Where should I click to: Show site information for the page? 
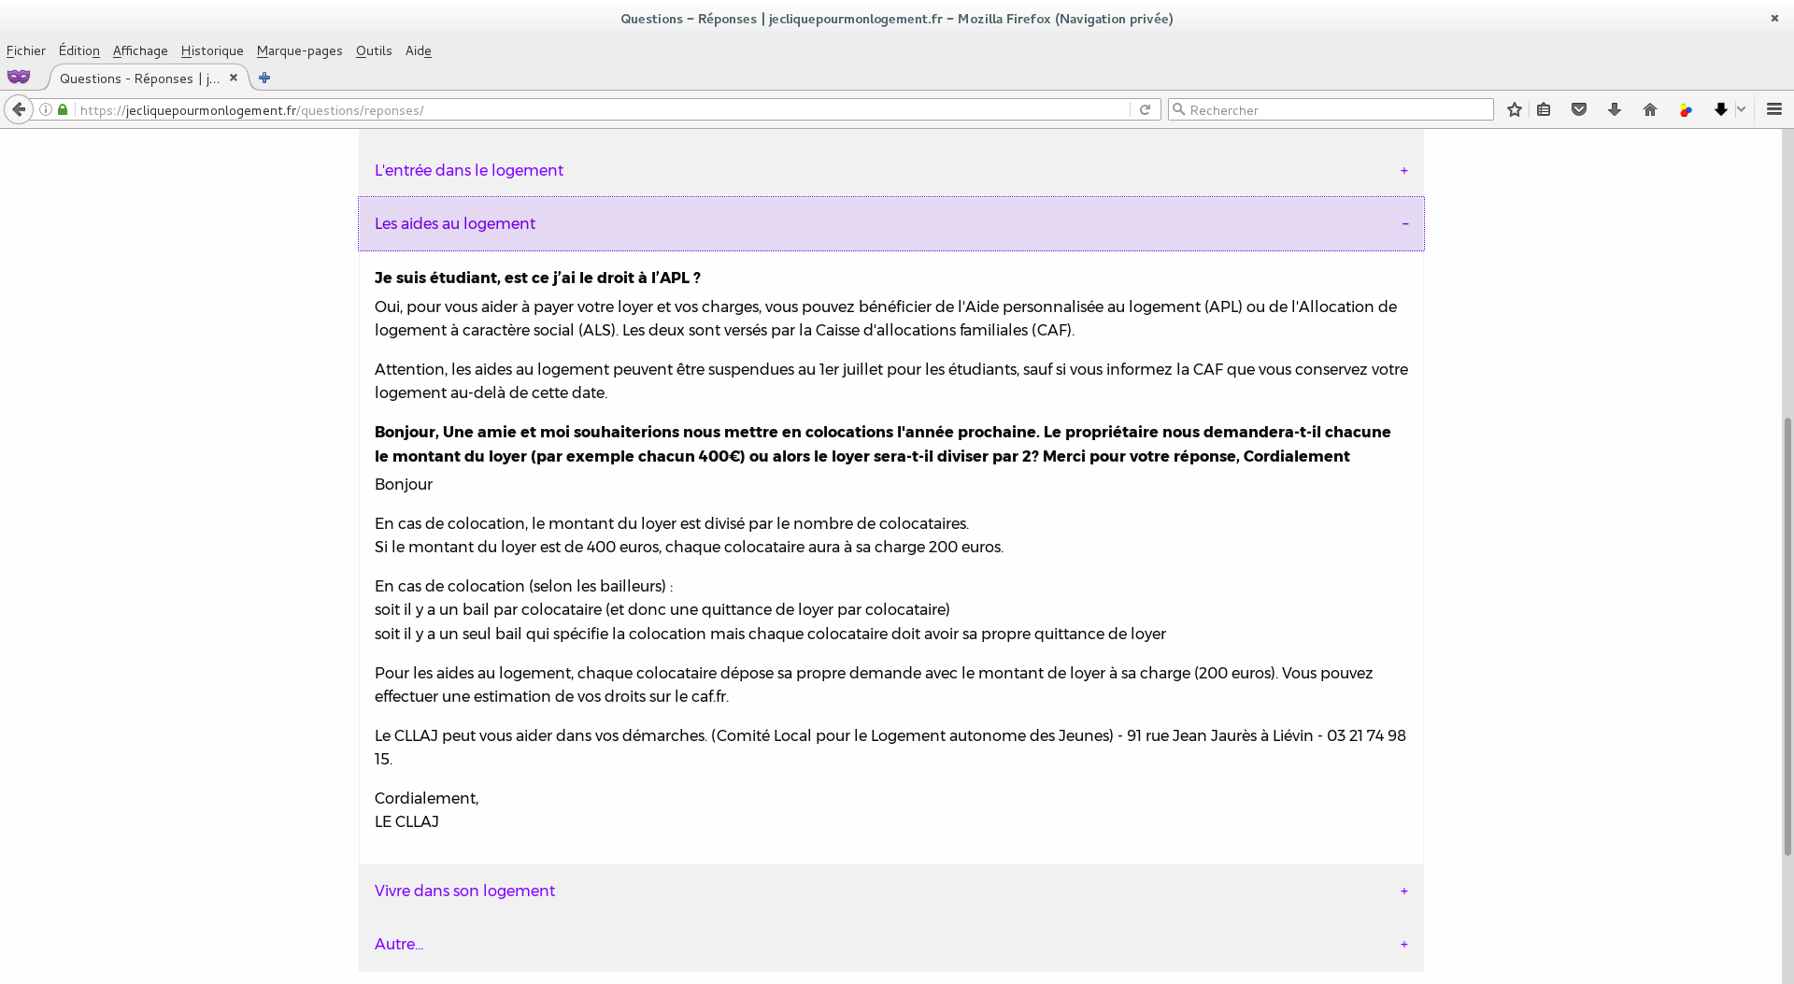(46, 109)
